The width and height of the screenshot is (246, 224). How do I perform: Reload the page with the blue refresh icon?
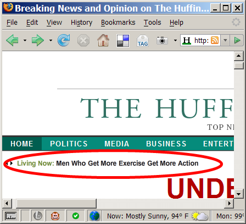[x=64, y=40]
